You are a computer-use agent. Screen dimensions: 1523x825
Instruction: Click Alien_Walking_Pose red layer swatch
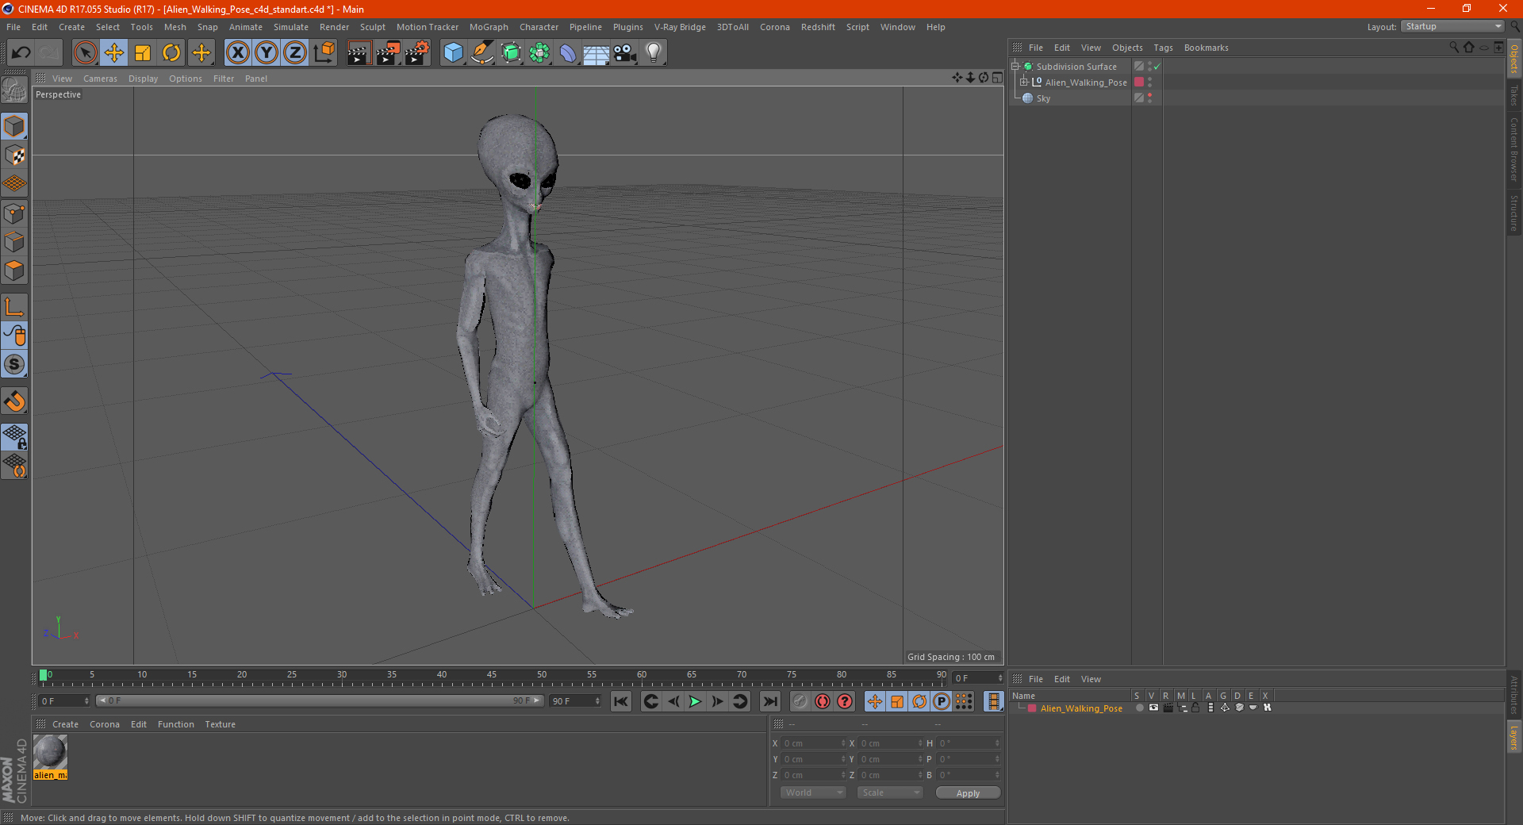tap(1139, 82)
